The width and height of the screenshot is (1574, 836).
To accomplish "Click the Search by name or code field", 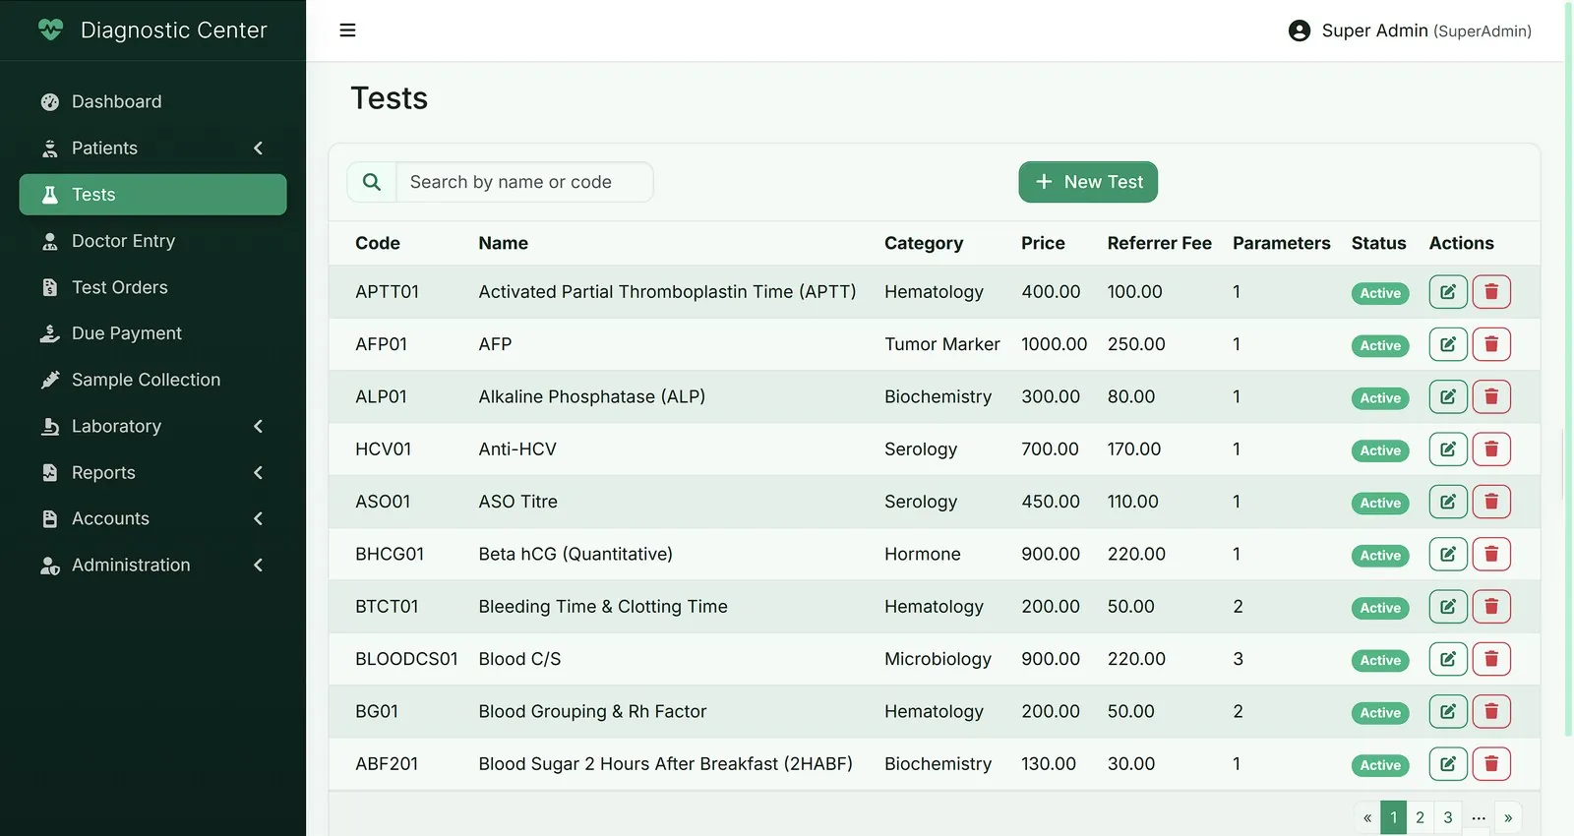I will click(x=524, y=182).
